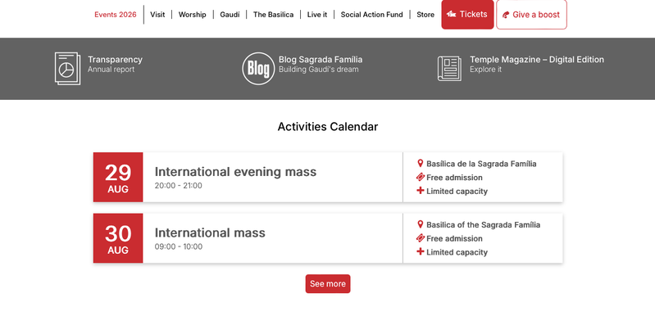Open the Visit menu
The width and height of the screenshot is (655, 316).
157,15
